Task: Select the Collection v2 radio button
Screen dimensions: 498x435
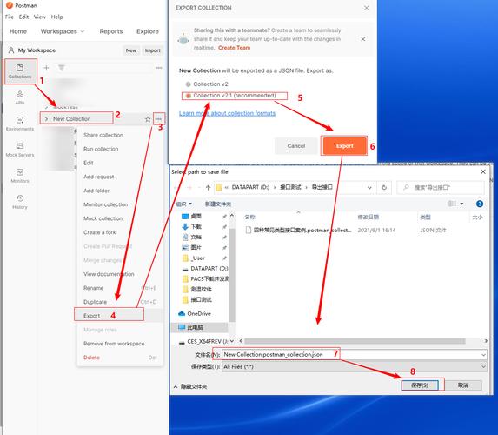Action: click(x=188, y=84)
